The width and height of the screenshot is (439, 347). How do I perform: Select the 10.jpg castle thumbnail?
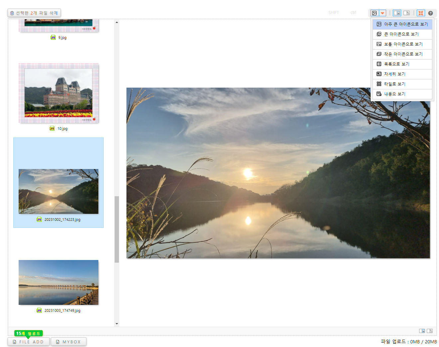pyautogui.click(x=58, y=93)
